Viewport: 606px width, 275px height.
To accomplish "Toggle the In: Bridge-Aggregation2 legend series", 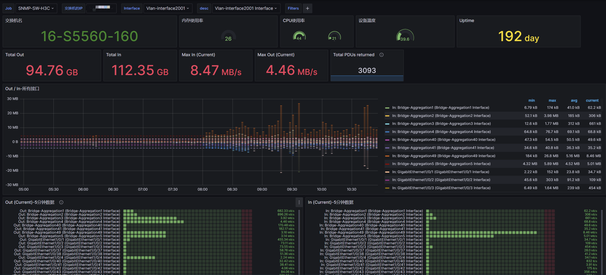I will (x=441, y=116).
